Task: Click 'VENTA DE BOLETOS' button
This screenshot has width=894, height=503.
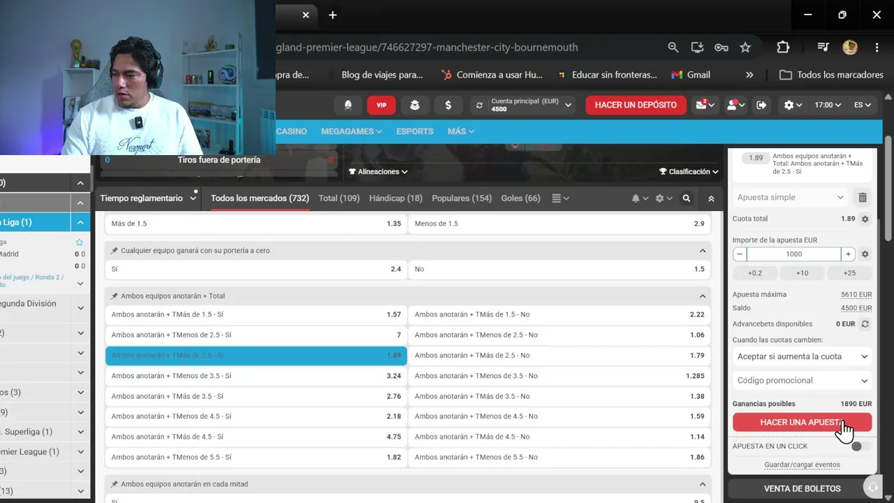Action: (802, 489)
